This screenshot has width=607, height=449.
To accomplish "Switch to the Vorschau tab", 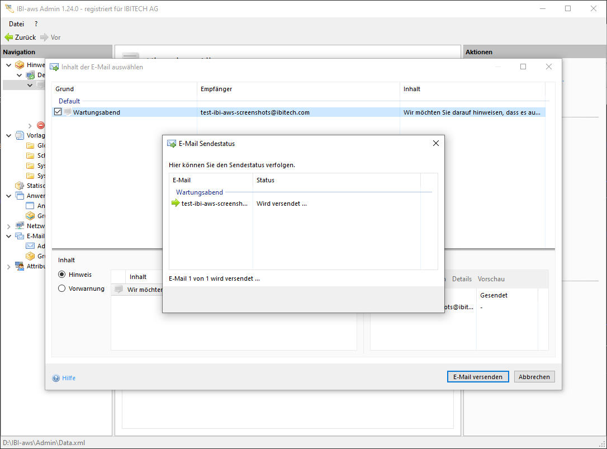I will [491, 279].
